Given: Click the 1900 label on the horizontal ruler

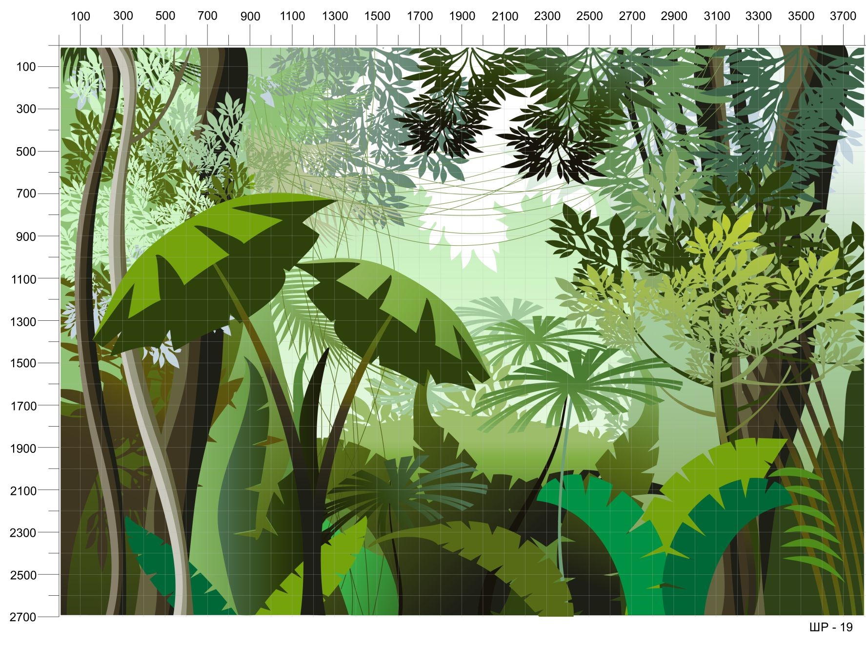Looking at the screenshot, I should 462,17.
